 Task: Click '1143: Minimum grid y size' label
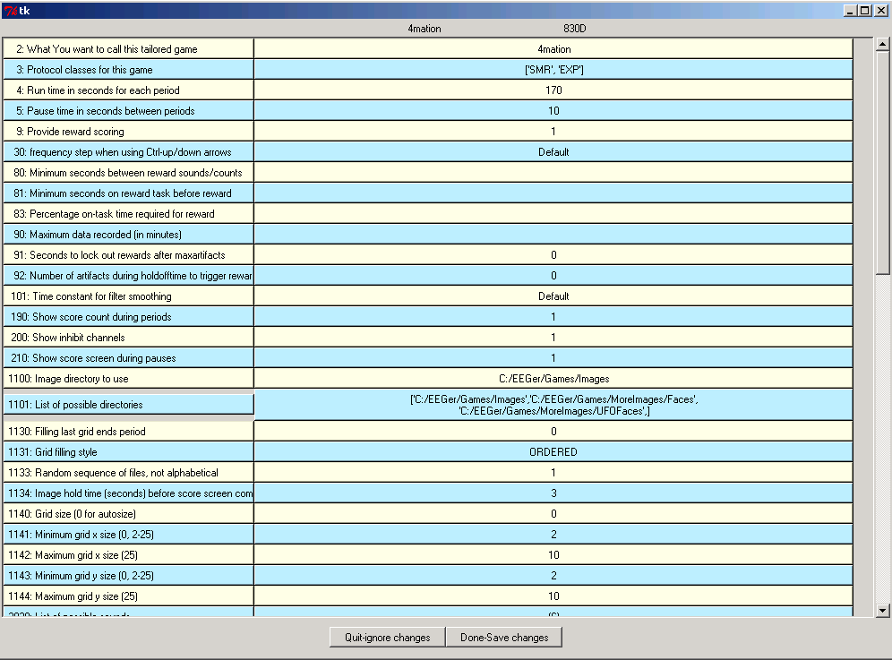pyautogui.click(x=129, y=575)
